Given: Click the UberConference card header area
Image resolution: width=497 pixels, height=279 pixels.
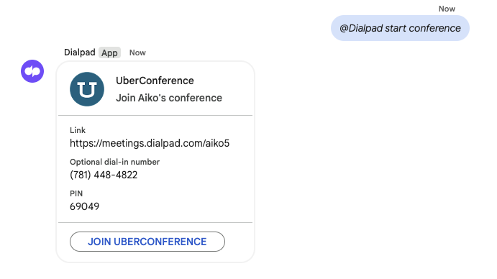Looking at the screenshot, I should [x=155, y=89].
